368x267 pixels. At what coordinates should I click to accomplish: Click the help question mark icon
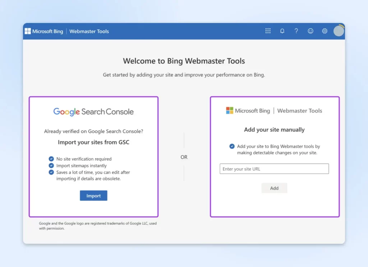click(296, 31)
